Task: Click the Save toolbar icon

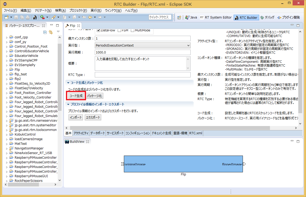Action: [x=16, y=17]
